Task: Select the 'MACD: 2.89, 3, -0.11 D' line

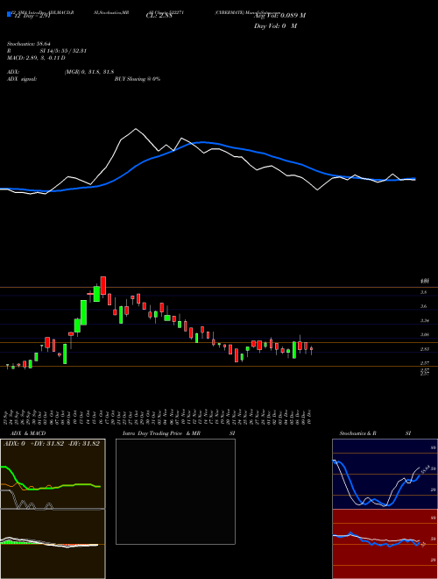Action: [x=36, y=58]
